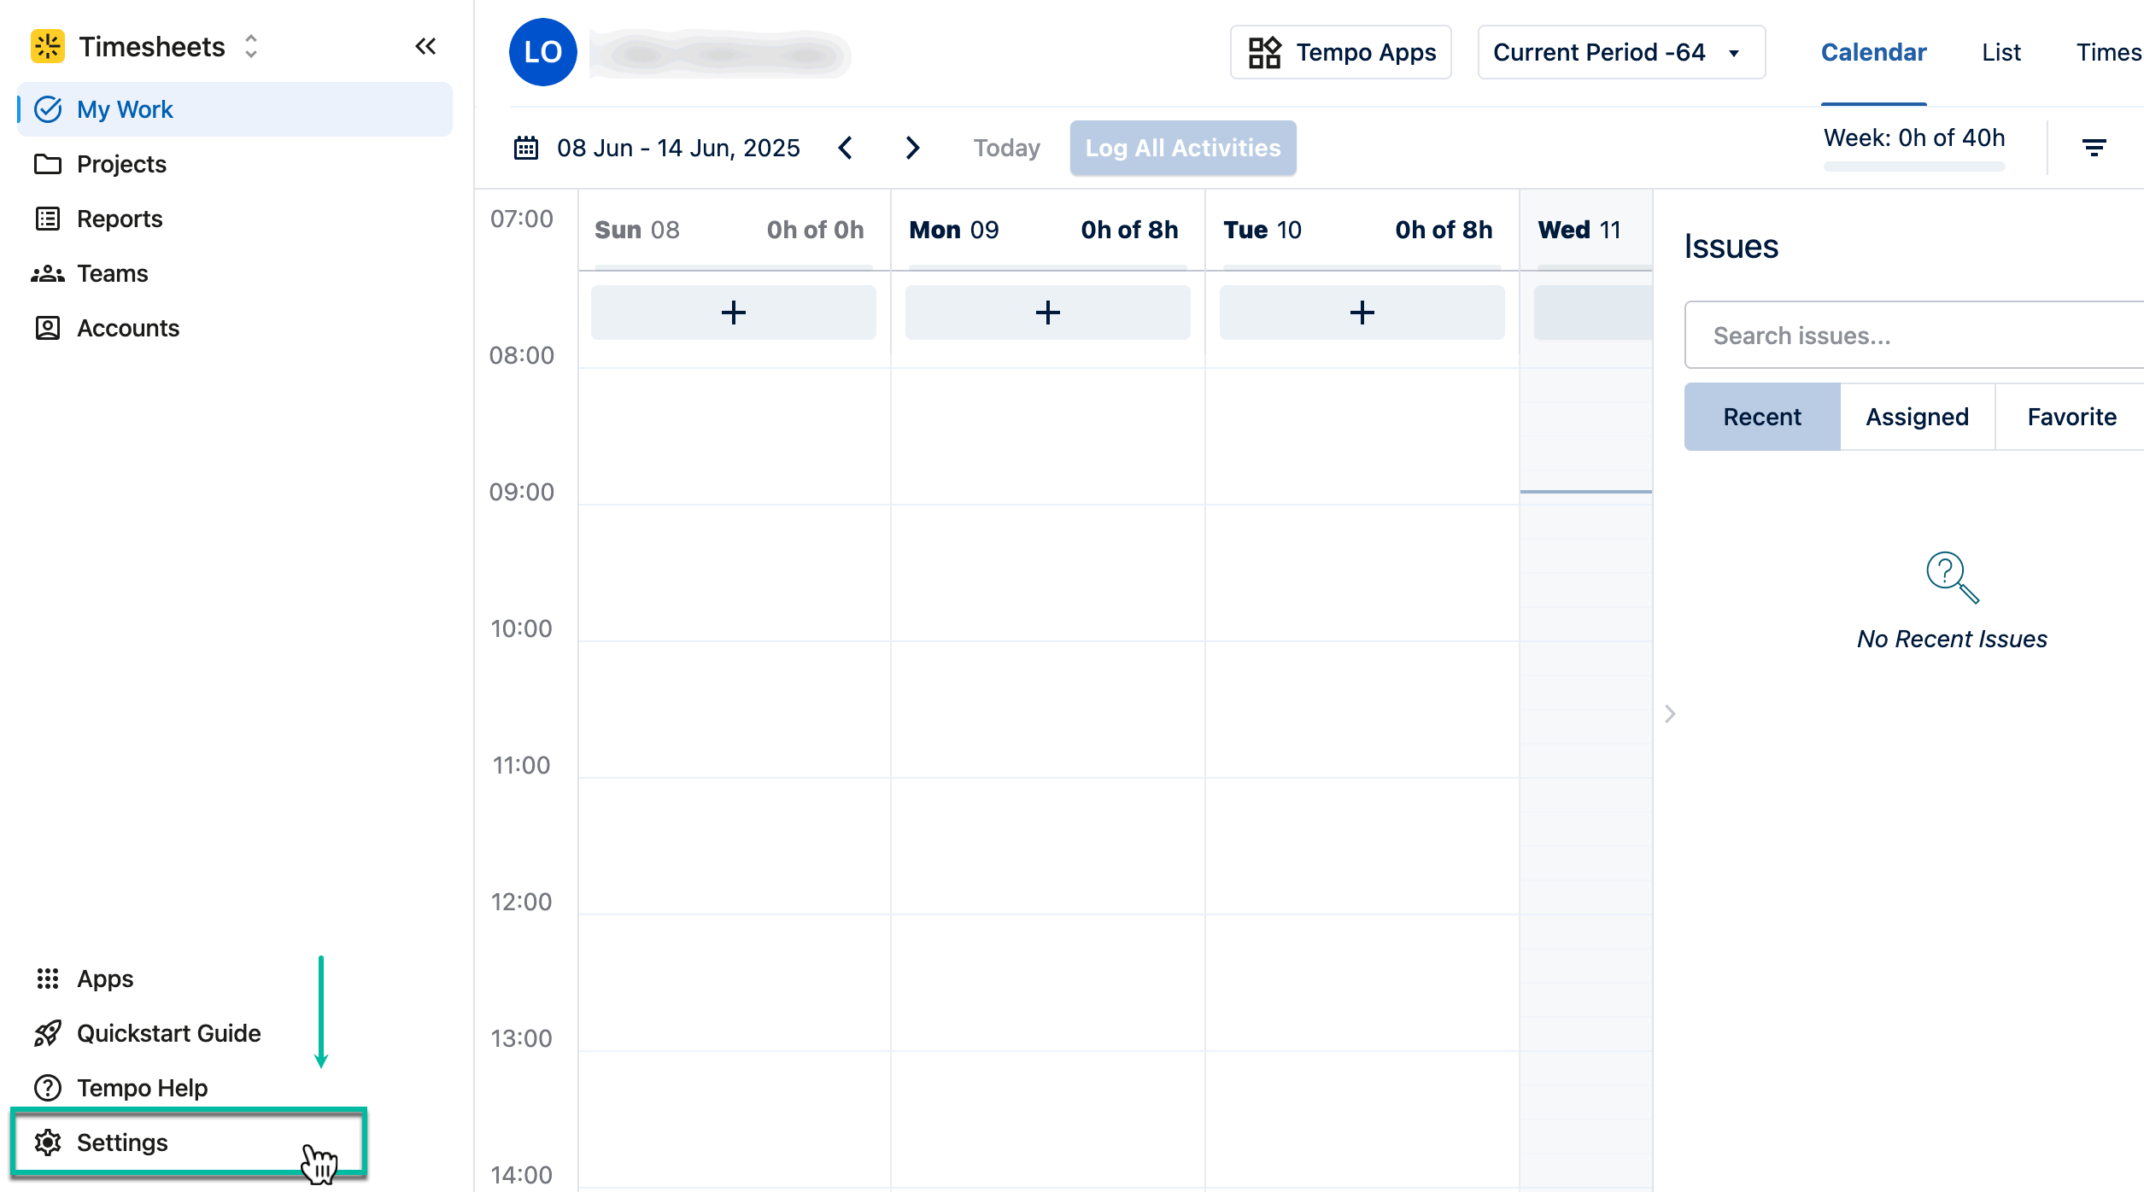Add a worklog on Monday using the plus
The width and height of the screenshot is (2144, 1192).
coord(1047,312)
